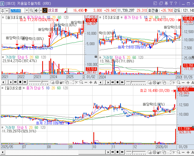Open daily chart grid layout icon
The width and height of the screenshot is (194, 156).
pyautogui.click(x=150, y=152)
